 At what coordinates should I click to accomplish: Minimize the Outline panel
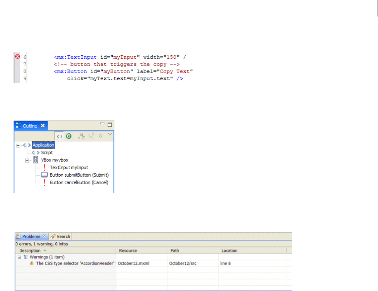tap(102, 124)
